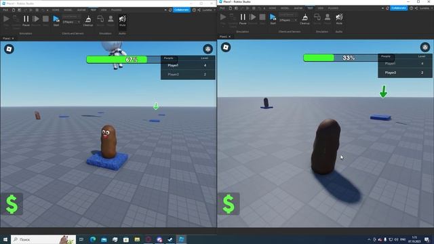Switch to PLUGINS tab in left window

click(116, 10)
